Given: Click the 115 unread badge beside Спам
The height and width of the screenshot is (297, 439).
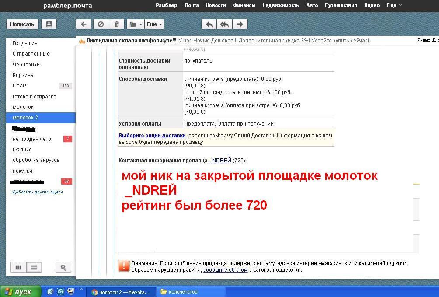Looking at the screenshot, I should pos(66,86).
